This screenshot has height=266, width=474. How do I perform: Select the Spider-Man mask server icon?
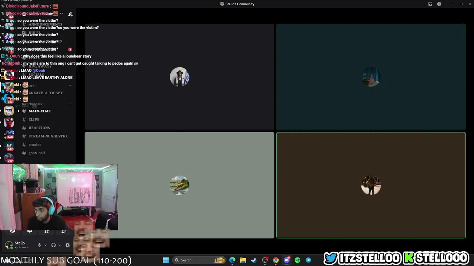pos(9,123)
